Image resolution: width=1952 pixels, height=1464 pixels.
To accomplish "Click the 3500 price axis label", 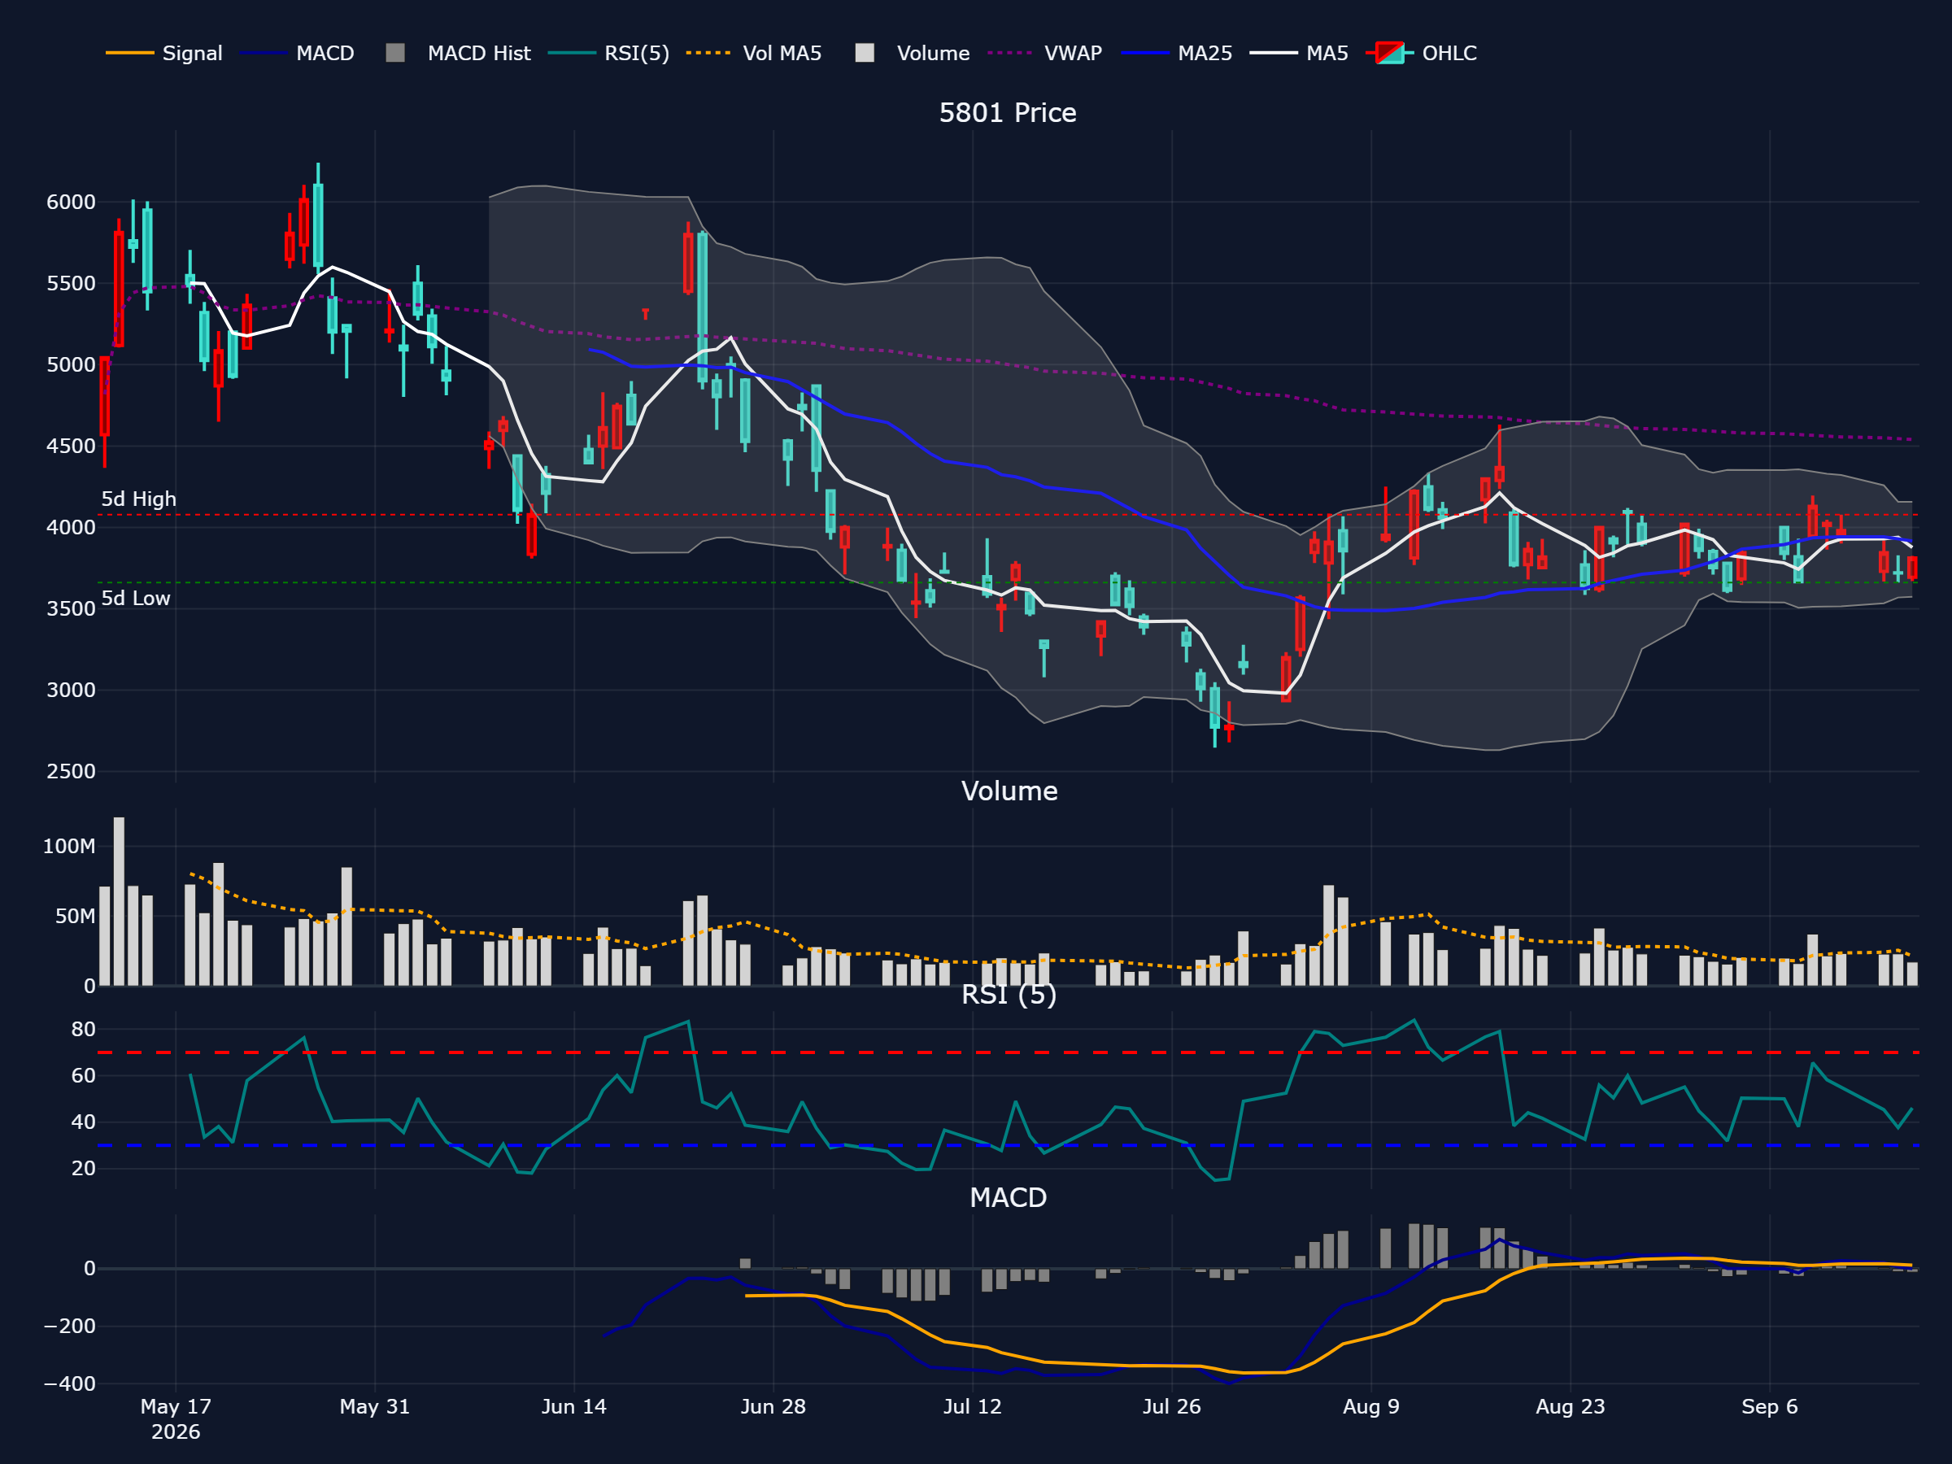I will [x=71, y=609].
